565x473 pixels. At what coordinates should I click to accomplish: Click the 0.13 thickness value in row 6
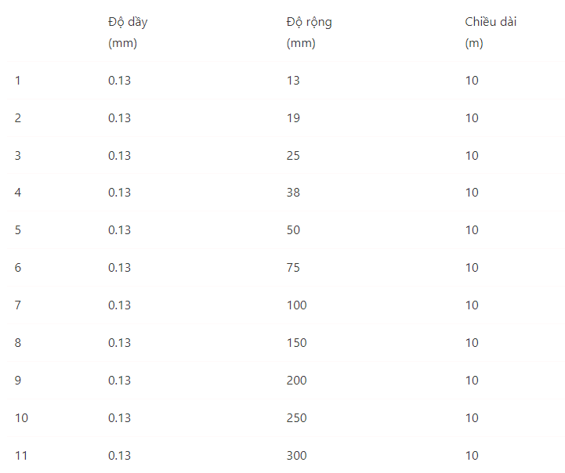coord(119,268)
